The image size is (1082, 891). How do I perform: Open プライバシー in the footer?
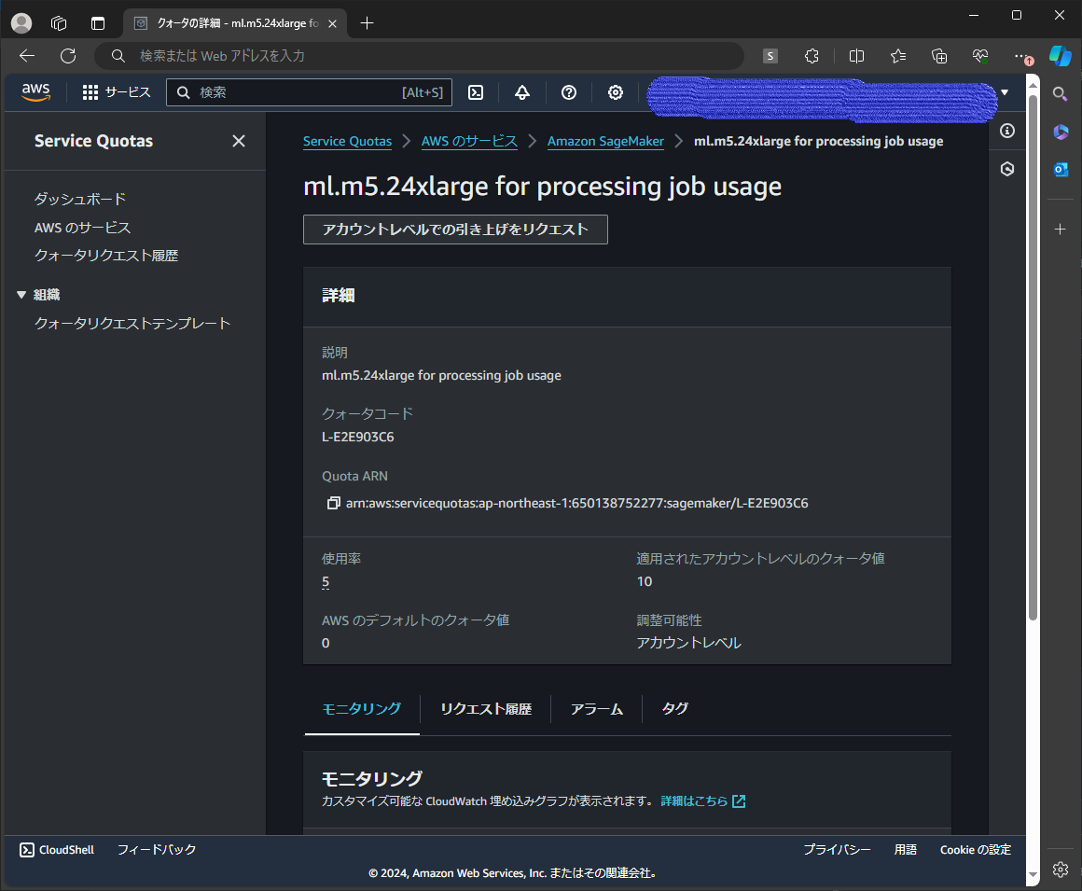click(837, 850)
